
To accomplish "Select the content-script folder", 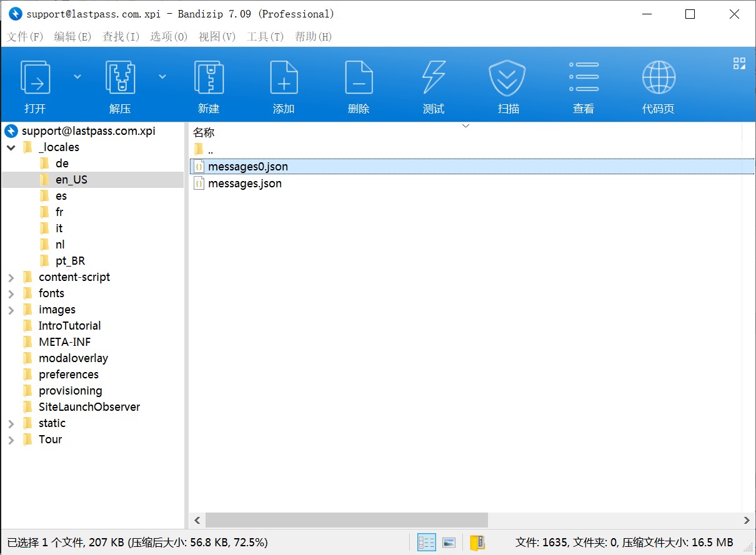I will click(x=74, y=277).
